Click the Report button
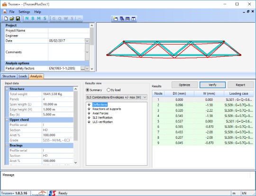The width and height of the screenshot is (256, 196). pyautogui.click(x=240, y=85)
